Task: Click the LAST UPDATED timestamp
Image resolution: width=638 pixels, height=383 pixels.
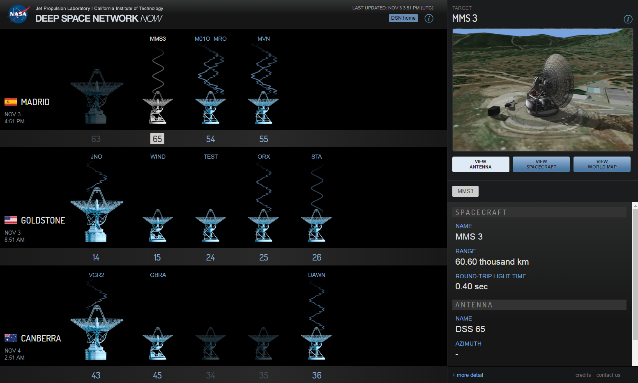Action: [x=393, y=8]
